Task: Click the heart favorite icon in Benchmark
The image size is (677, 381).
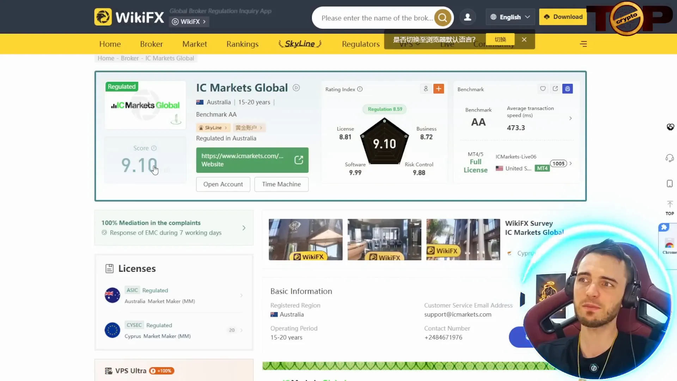Action: (543, 89)
